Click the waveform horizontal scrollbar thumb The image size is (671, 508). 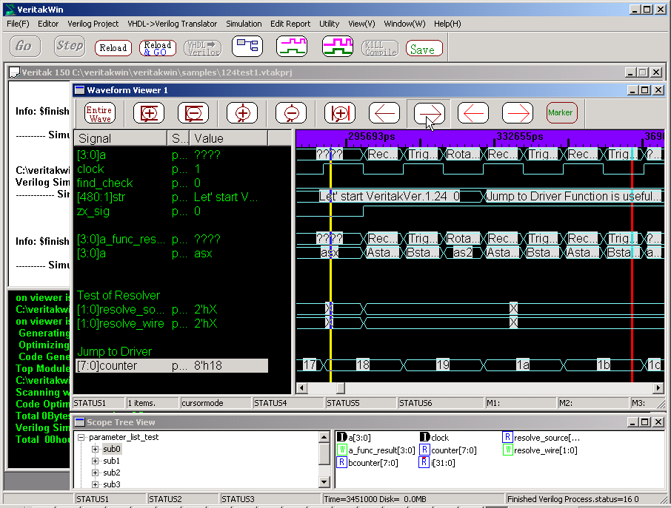click(341, 388)
